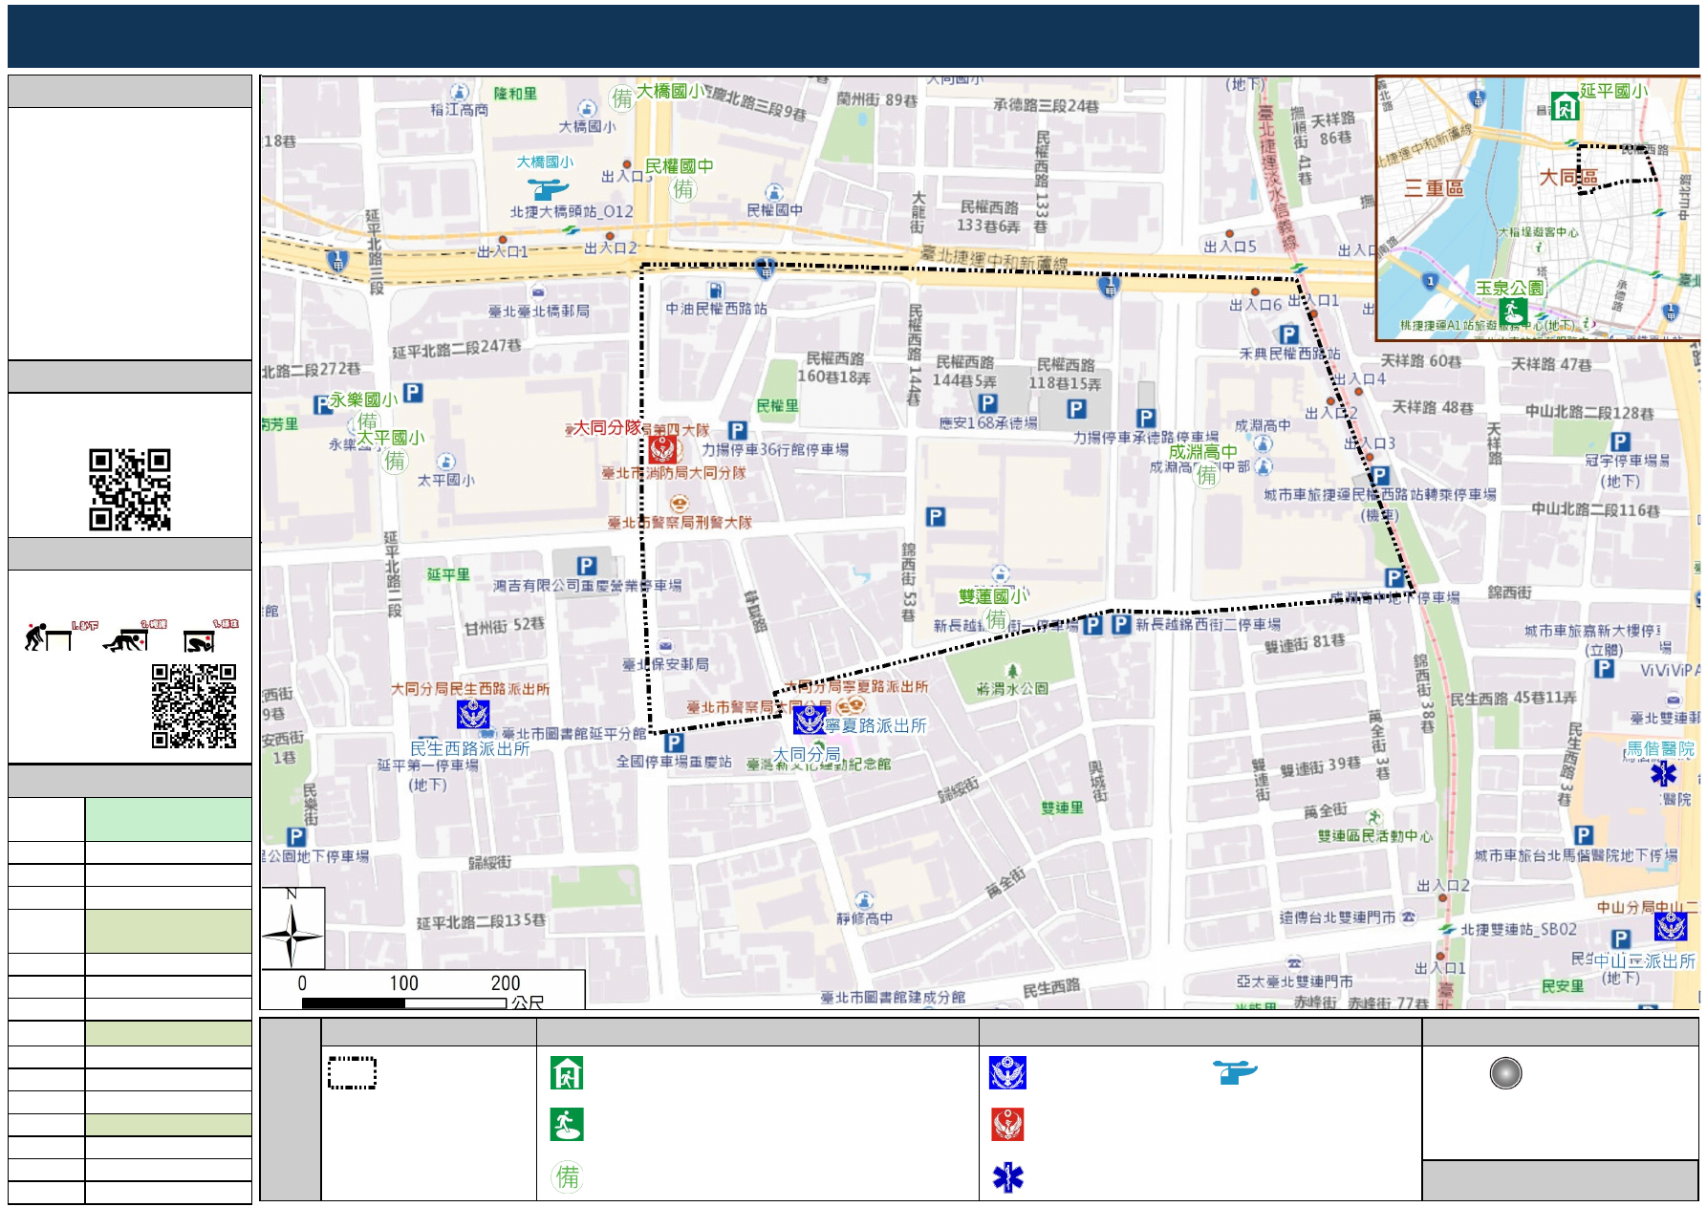Click the 三重區 label in inset map
This screenshot has width=1707, height=1207.
point(1434,188)
